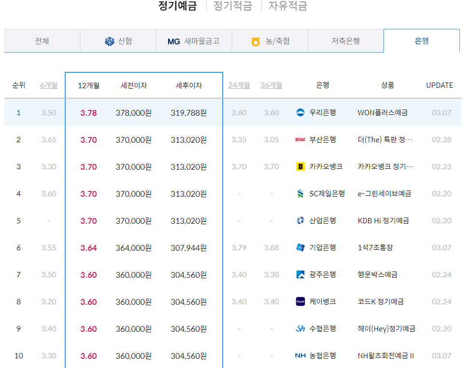Open the 자유적금 tab
Image resolution: width=470 pixels, height=368 pixels.
287,6
